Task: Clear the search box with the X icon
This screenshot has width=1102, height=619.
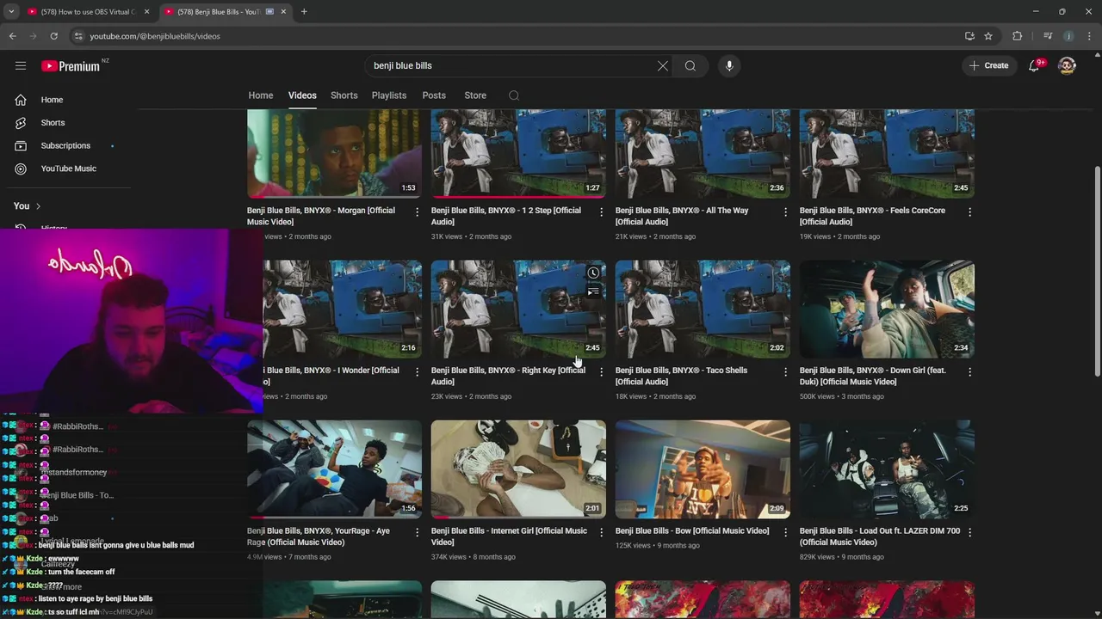Action: pyautogui.click(x=663, y=65)
